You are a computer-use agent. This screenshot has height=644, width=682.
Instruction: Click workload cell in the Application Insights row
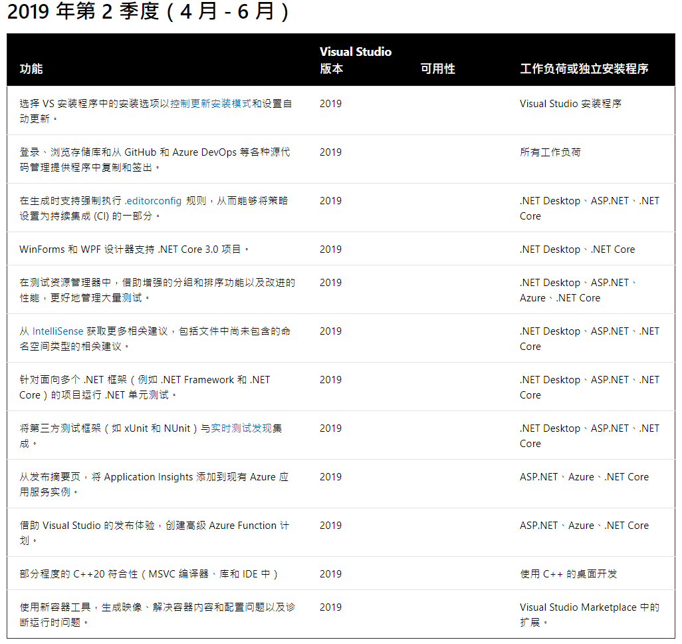584,477
